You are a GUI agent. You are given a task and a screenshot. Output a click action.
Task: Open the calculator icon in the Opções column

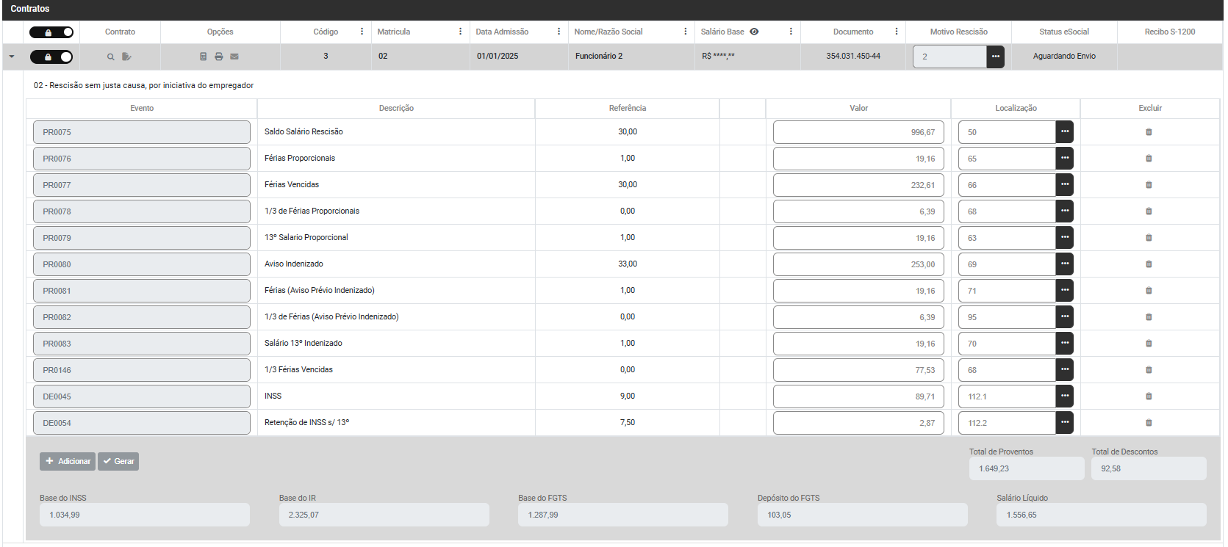point(204,57)
